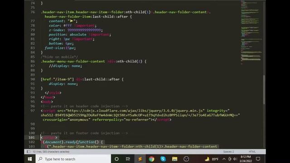The image size is (290, 163).
Task: Click the 'content' property on line 77
Action: [56, 21]
